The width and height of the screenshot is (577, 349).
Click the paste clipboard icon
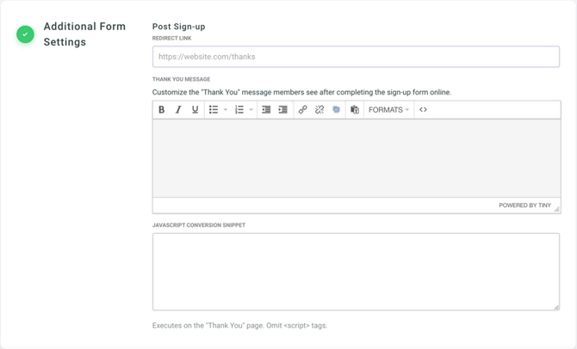pos(355,110)
